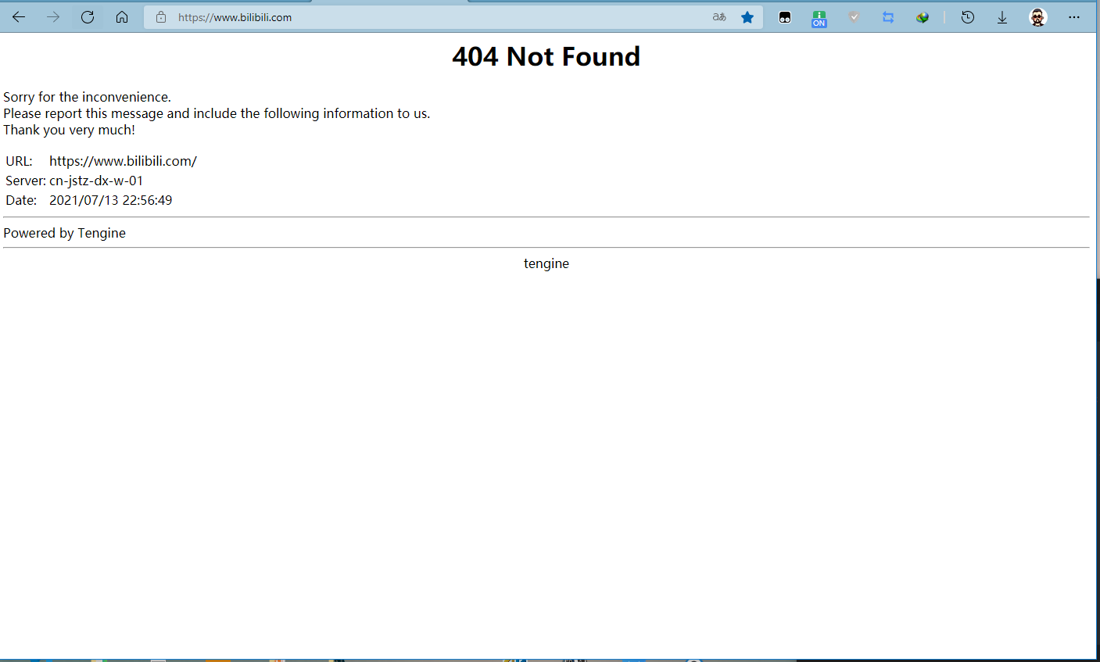View site security lock information
Screen dimensions: 1100x662
[x=161, y=17]
